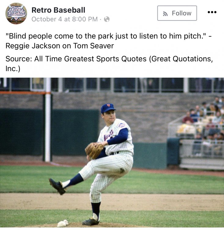Open the October 4 at 8:00 PM timestamp
The height and width of the screenshot is (230, 224).
(64, 19)
